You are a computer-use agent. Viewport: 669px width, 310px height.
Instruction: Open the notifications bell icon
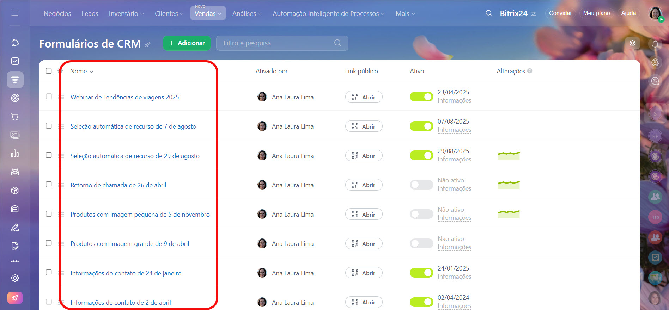(655, 44)
